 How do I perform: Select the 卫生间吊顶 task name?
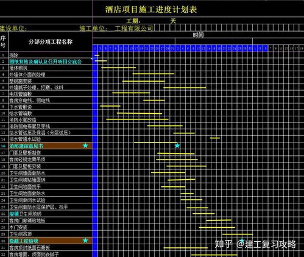[x=21, y=234]
